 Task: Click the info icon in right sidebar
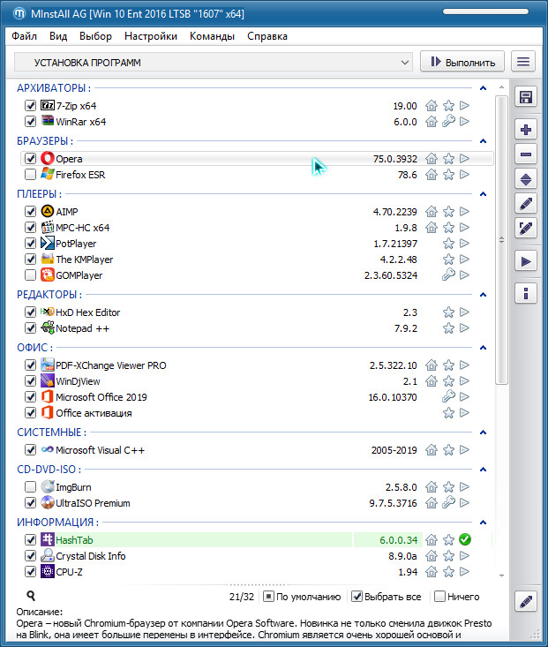pos(526,293)
